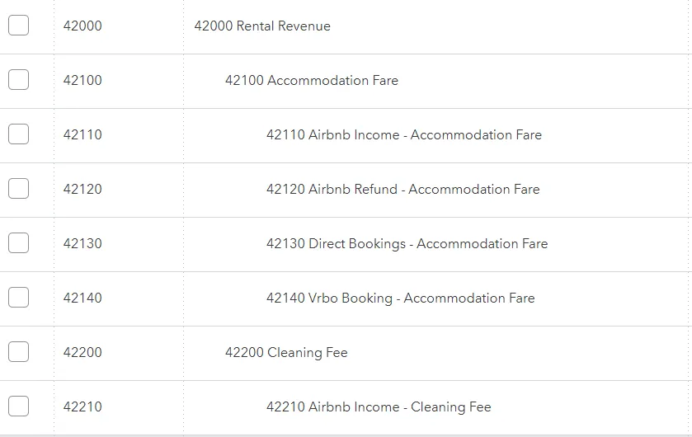
Task: Select the checkbox next to account 42210
Action: coord(18,406)
